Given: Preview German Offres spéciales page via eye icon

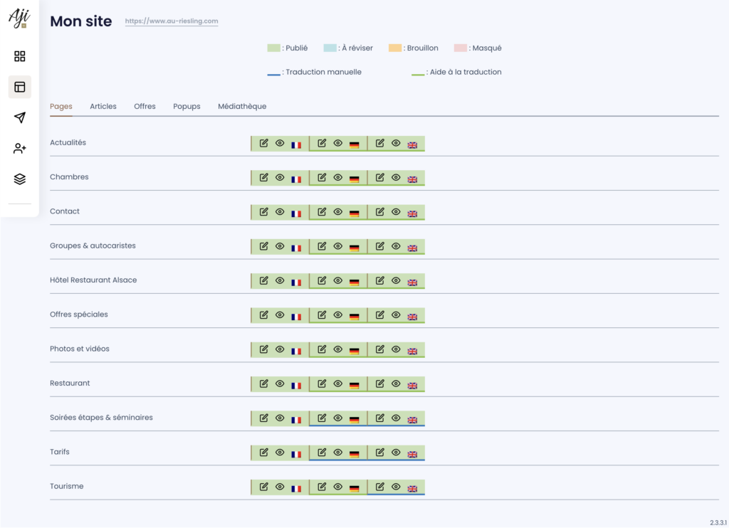Looking at the screenshot, I should [338, 315].
